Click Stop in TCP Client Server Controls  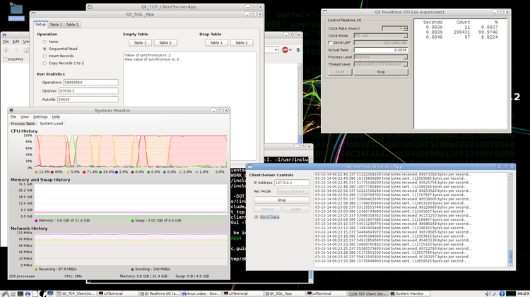point(281,200)
